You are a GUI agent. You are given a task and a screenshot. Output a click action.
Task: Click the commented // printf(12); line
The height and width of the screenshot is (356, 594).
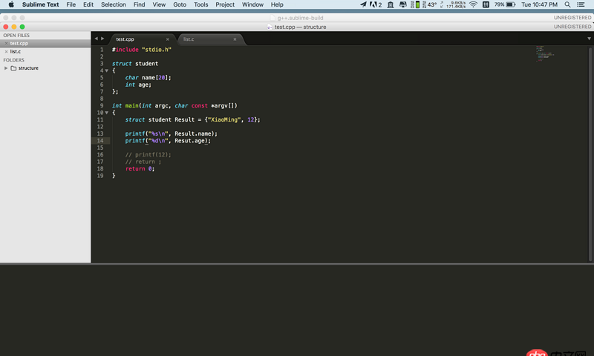point(148,155)
